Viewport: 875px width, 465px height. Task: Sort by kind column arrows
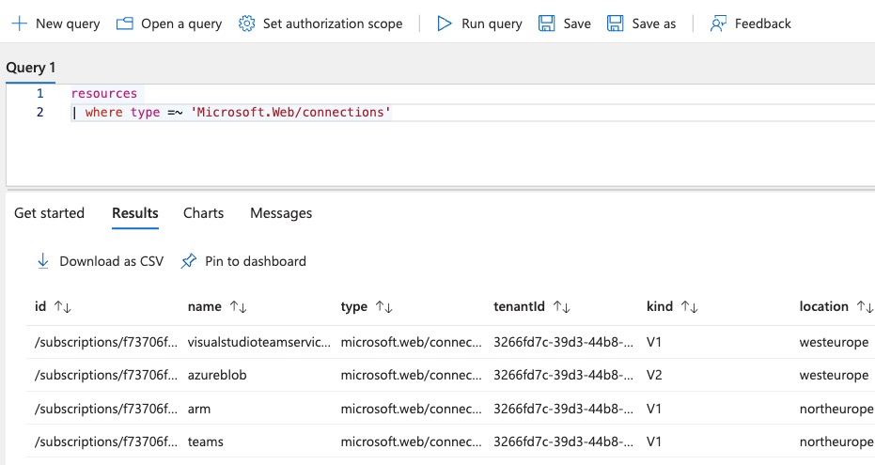tap(689, 306)
